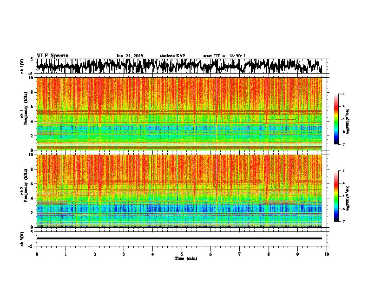Click time axis tick label "3"
The width and height of the screenshot is (368, 285).
click(124, 254)
